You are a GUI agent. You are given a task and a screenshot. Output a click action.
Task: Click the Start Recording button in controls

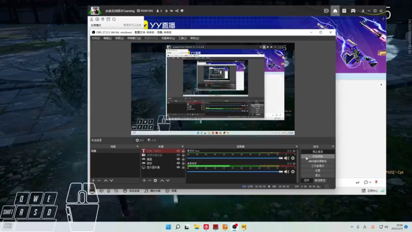(318, 157)
